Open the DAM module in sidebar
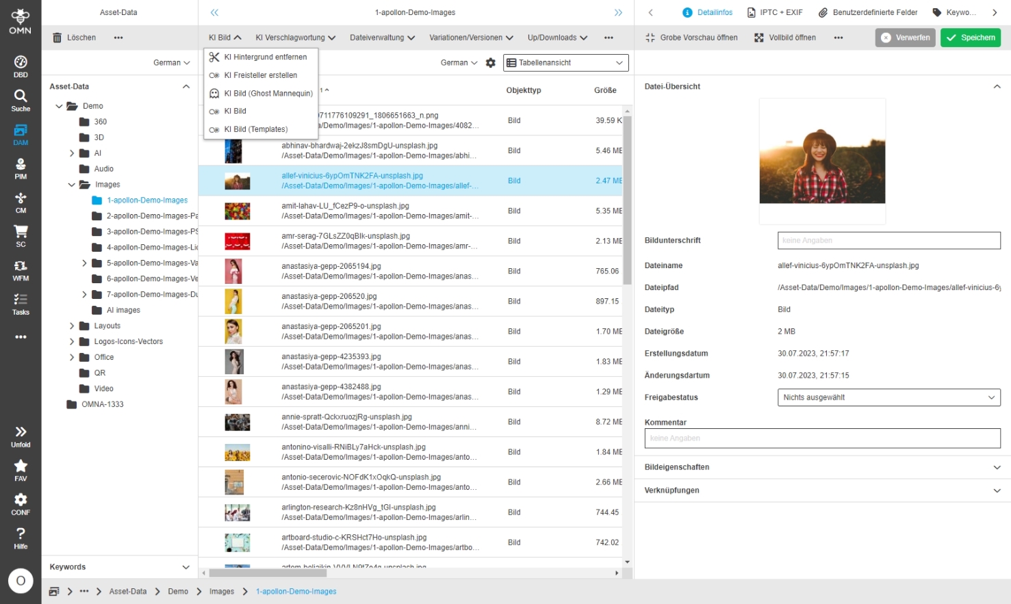This screenshot has width=1011, height=604. click(21, 134)
